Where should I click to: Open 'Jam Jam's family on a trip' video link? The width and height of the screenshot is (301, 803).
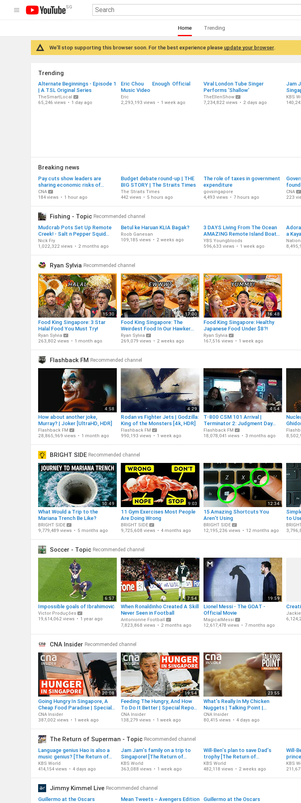pos(156,754)
